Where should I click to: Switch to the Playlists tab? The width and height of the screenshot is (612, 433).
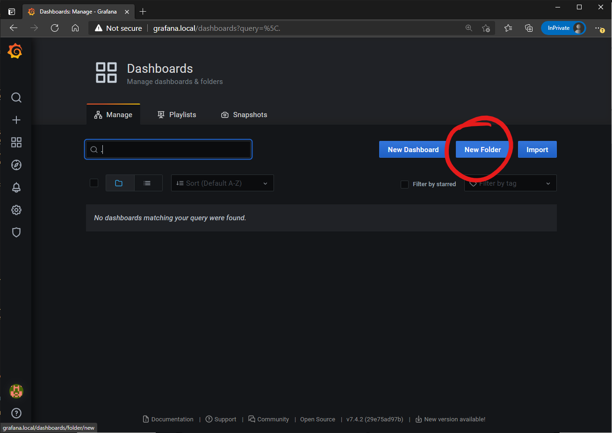tap(177, 114)
